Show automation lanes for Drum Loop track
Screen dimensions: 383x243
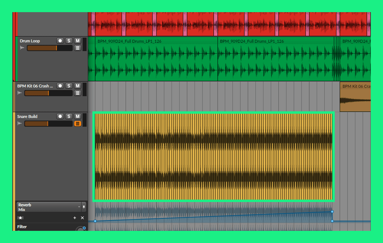(77, 48)
